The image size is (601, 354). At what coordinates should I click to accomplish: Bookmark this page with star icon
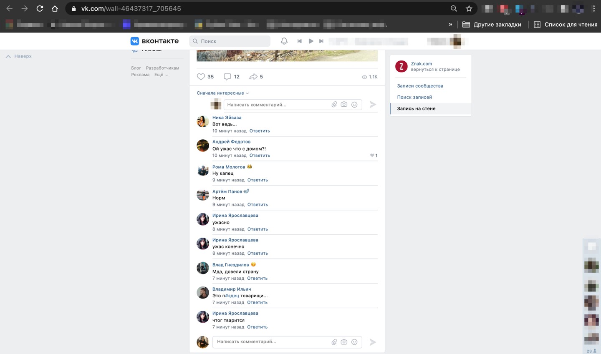tap(469, 8)
